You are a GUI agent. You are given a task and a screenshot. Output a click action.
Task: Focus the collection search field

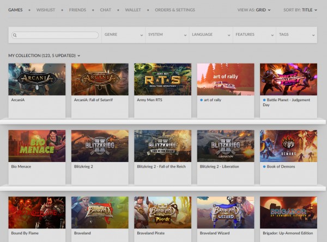click(55, 35)
